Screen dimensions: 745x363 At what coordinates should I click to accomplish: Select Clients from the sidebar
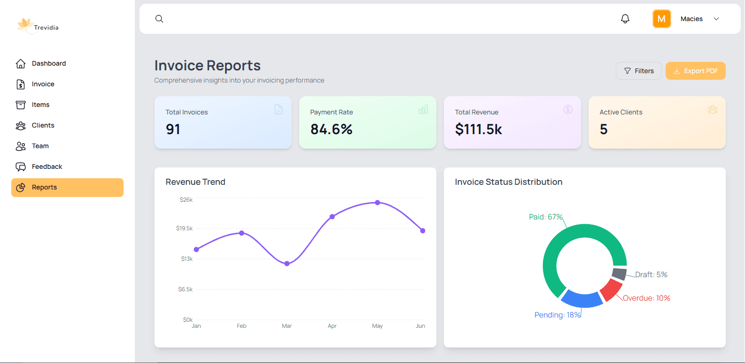[x=43, y=125]
